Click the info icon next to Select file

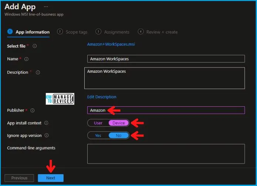35,46
